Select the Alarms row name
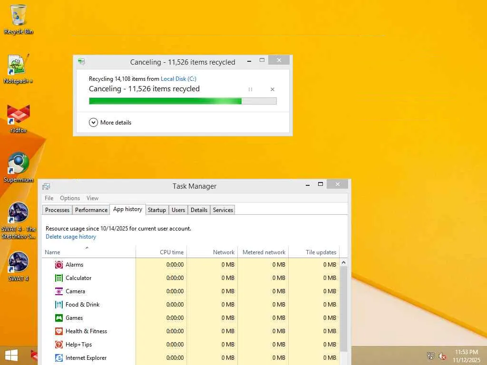Screen dimensions: 487x365 [x=75, y=265]
